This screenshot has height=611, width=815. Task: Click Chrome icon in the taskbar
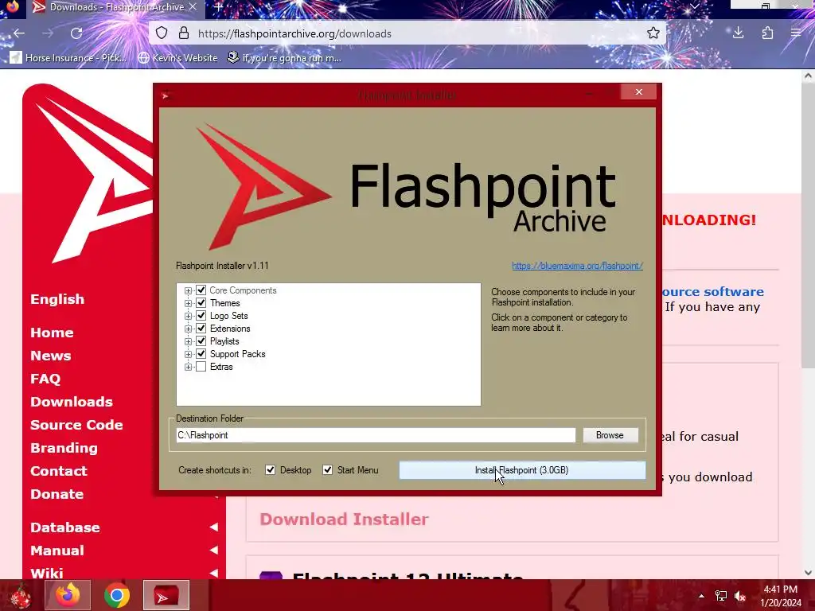[x=117, y=595]
